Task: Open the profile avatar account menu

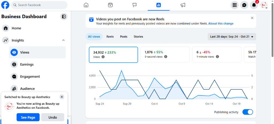Action: [264, 5]
